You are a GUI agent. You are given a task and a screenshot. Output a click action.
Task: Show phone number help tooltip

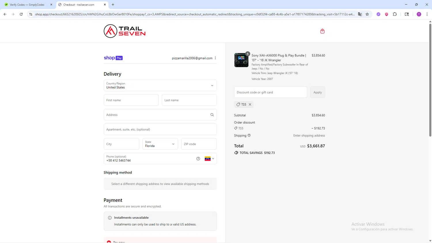click(198, 159)
